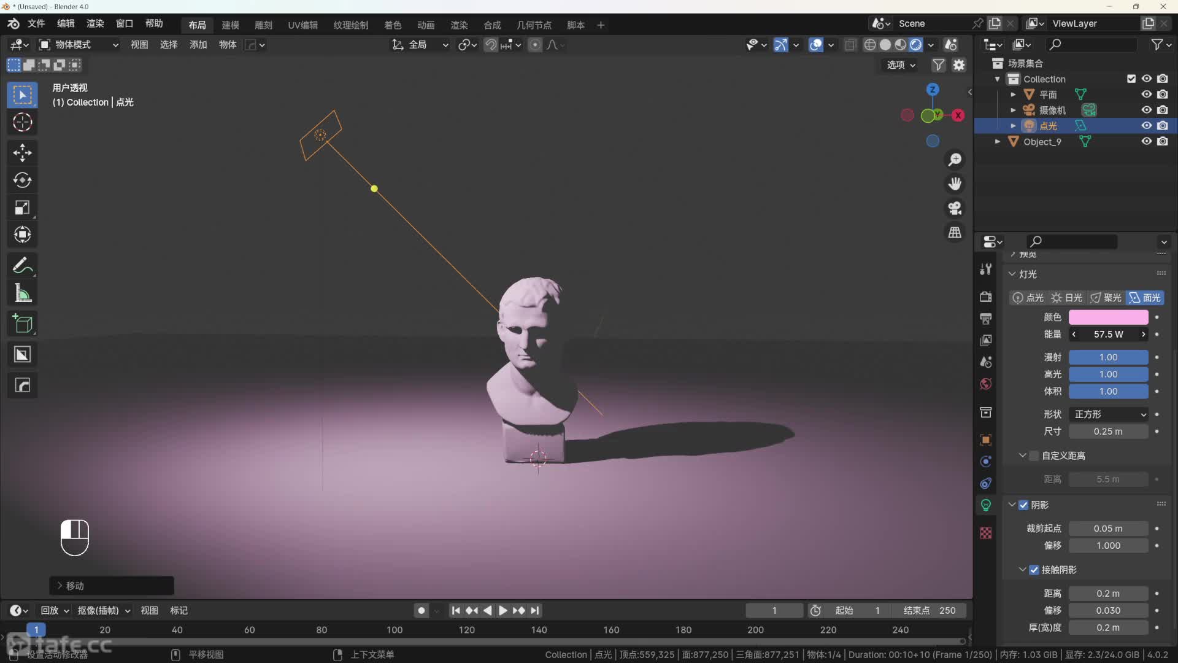The width and height of the screenshot is (1178, 663).
Task: Activate the Rotate tool
Action: pyautogui.click(x=23, y=180)
